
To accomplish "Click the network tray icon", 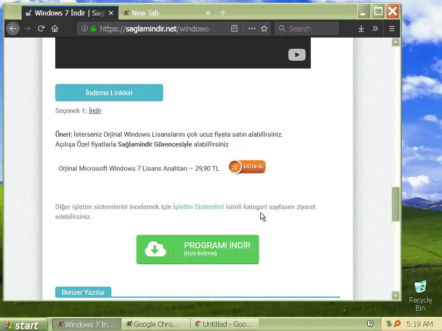I will tap(389, 324).
